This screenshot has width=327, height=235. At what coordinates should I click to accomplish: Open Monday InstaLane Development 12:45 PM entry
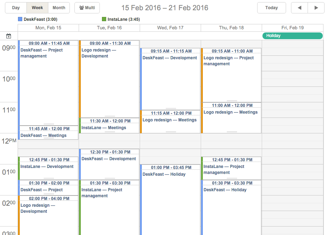pos(48,168)
